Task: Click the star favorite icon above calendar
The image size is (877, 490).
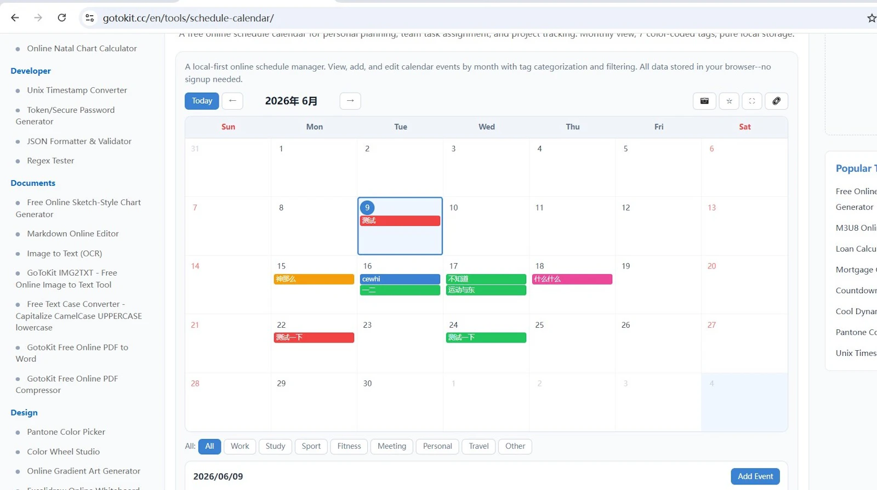Action: click(x=729, y=101)
